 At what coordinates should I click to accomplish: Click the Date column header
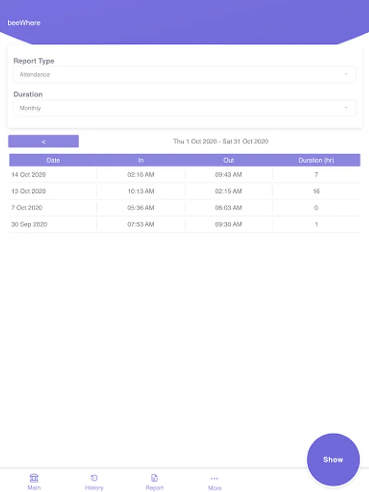coord(53,160)
